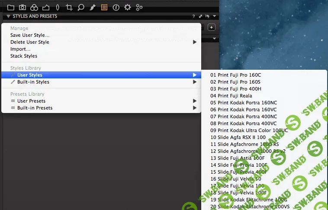Screen dimensions: 328x210
Task: Open the Output gear tool tab
Action: point(127,7)
